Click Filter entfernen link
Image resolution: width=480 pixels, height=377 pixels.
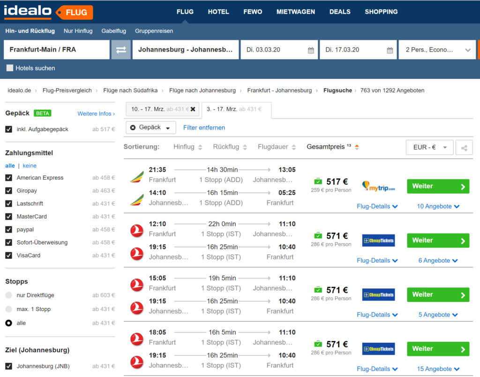click(204, 128)
